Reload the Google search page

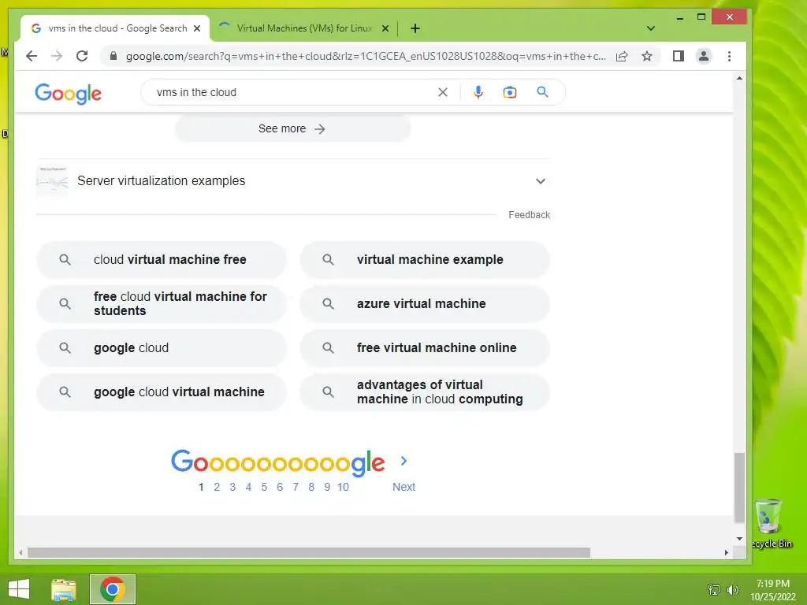[x=82, y=56]
